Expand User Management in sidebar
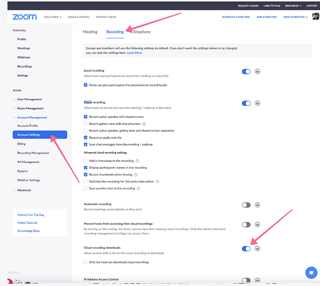This screenshot has width=320, height=286. (x=29, y=100)
